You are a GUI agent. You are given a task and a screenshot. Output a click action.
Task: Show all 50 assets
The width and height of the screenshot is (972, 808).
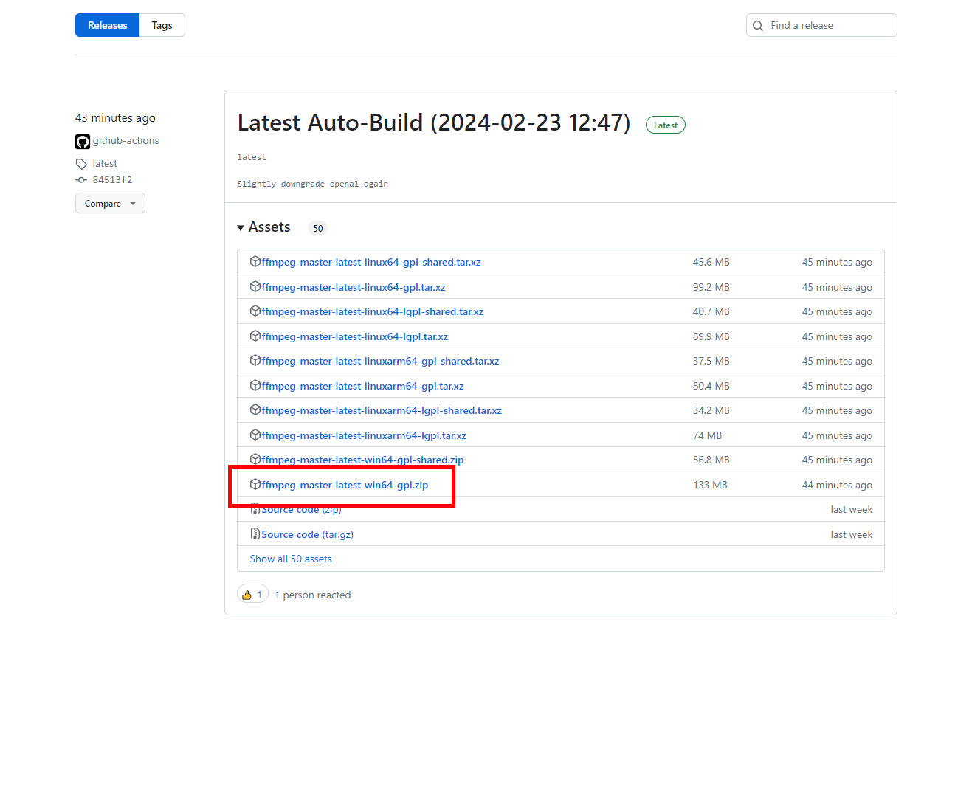tap(291, 559)
